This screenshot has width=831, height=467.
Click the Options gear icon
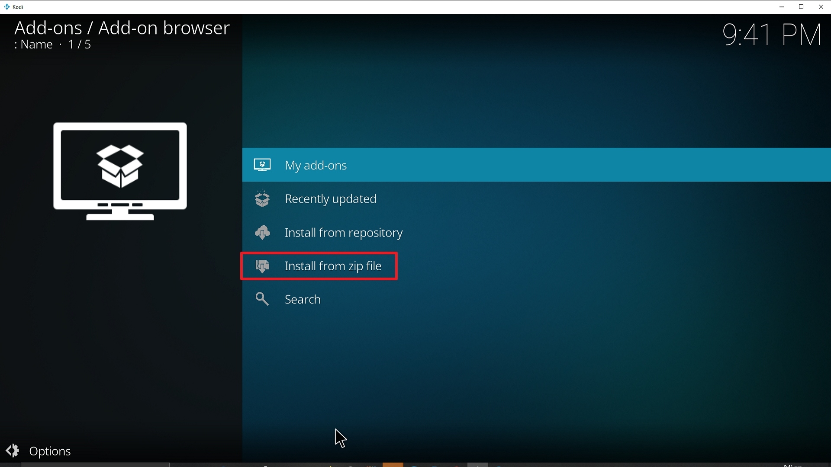click(x=13, y=451)
